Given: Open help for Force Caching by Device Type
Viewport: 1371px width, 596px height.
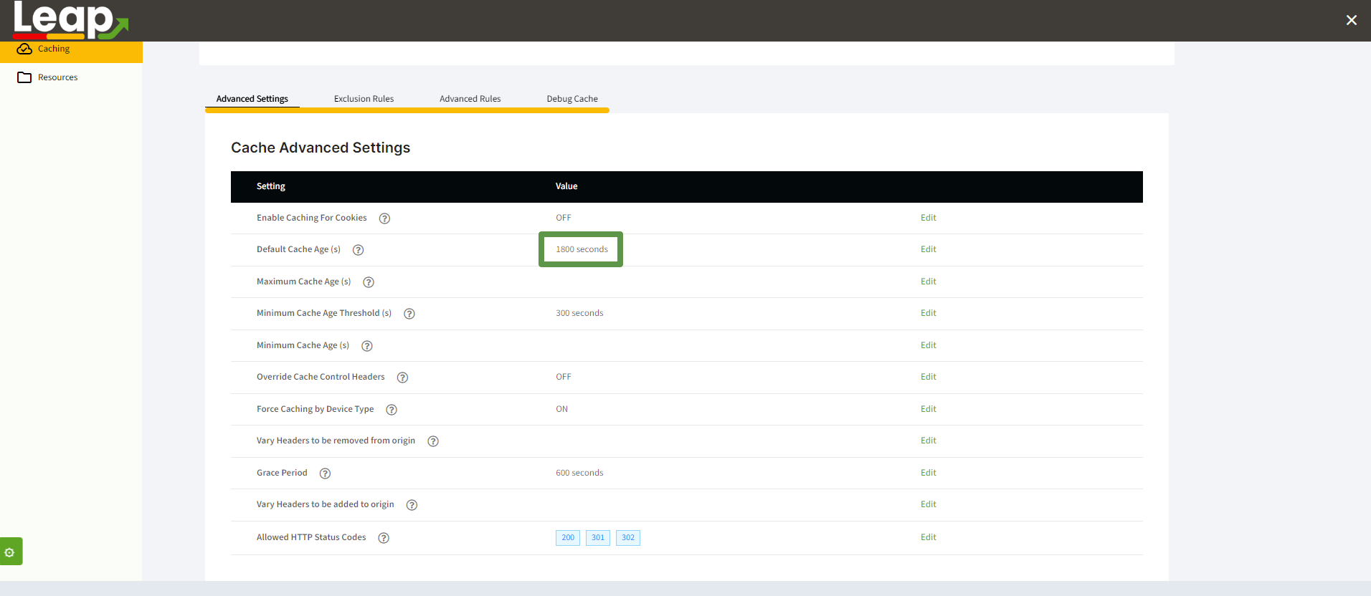Looking at the screenshot, I should coord(392,410).
